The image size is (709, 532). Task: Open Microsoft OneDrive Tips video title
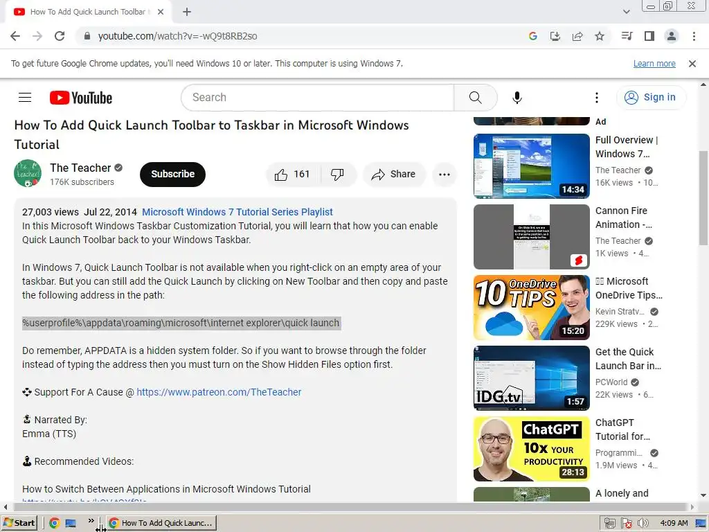click(629, 288)
